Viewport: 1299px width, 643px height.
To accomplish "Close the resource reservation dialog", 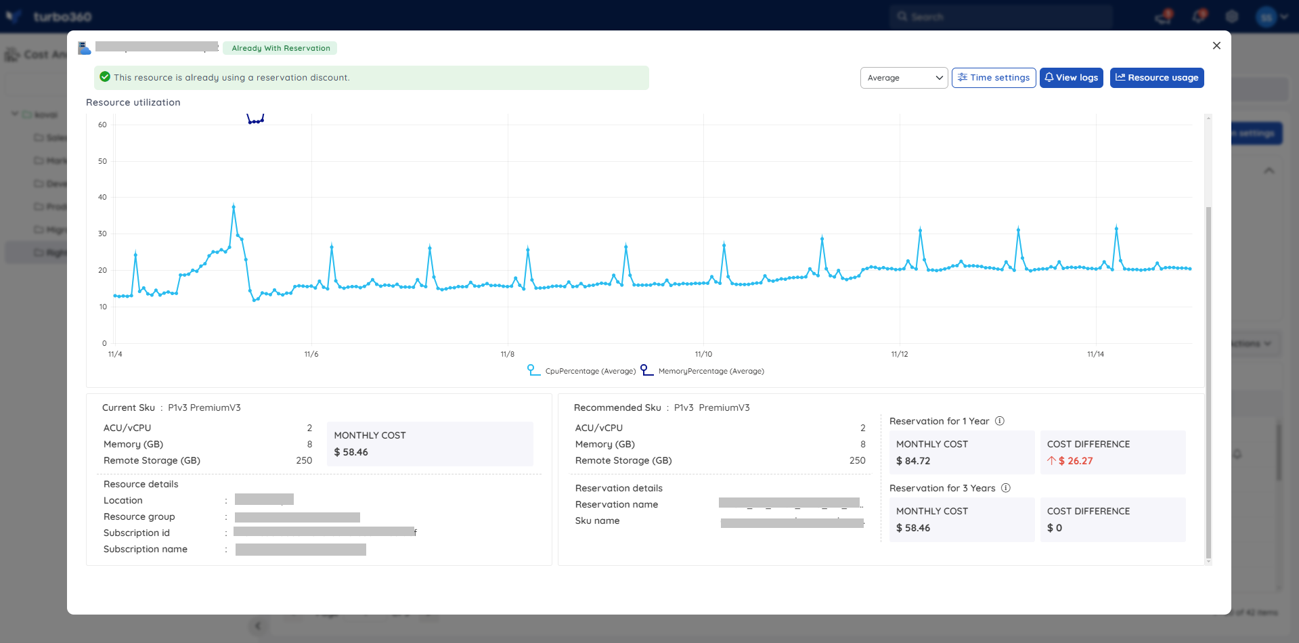I will click(1216, 45).
